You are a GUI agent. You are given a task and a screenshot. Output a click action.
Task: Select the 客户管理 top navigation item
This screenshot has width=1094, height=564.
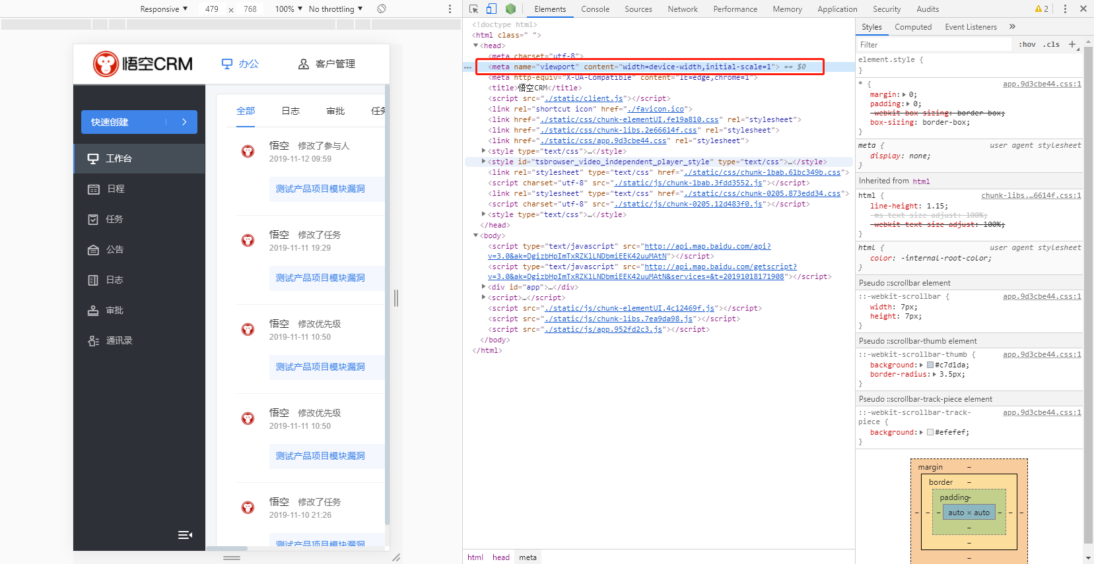coord(327,64)
